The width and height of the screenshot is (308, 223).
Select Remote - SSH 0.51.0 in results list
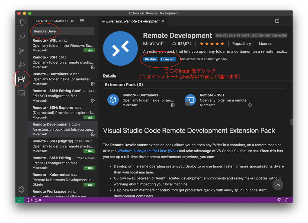(63, 62)
